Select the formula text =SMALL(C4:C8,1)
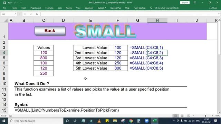Screen dimensions: 221x124 [146, 48]
